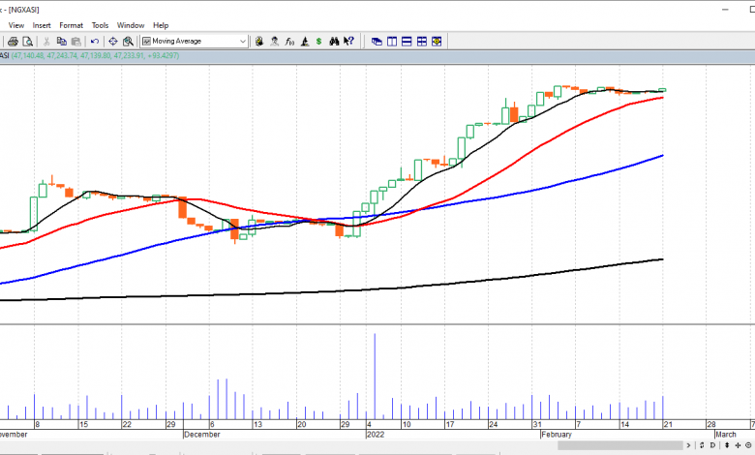Click the Cascade windows icon

click(377, 42)
